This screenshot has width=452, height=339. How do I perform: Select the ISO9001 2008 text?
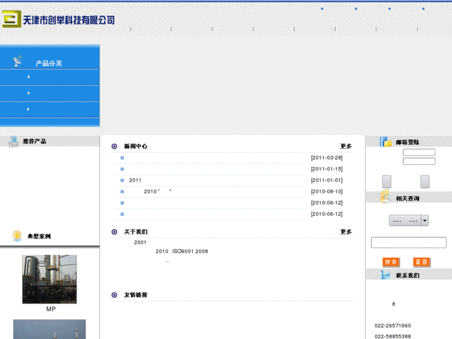(190, 251)
